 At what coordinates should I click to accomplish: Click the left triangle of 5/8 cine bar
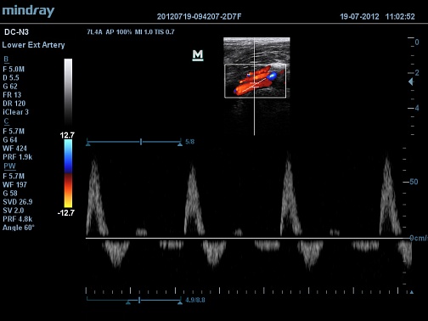tap(88, 144)
